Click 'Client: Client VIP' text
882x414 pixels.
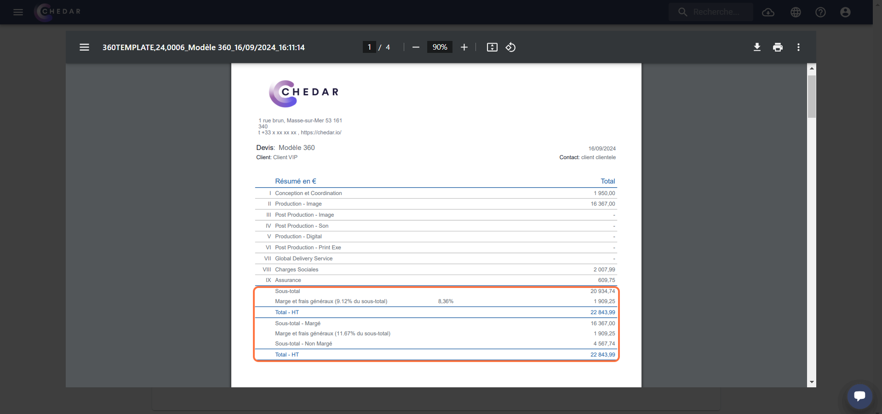tap(277, 157)
